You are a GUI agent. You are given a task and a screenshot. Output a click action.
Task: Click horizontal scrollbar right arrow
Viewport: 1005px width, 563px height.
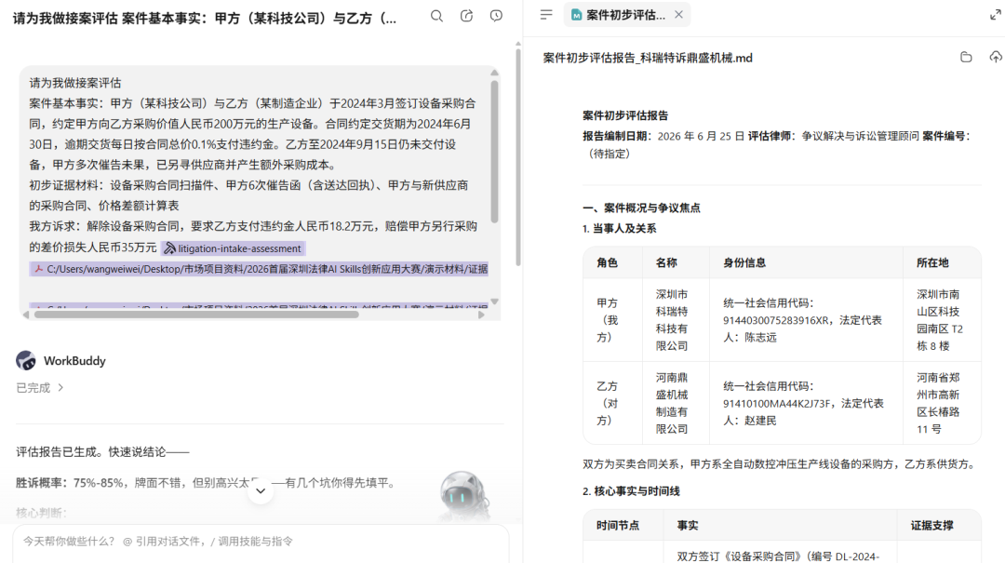[x=481, y=315]
